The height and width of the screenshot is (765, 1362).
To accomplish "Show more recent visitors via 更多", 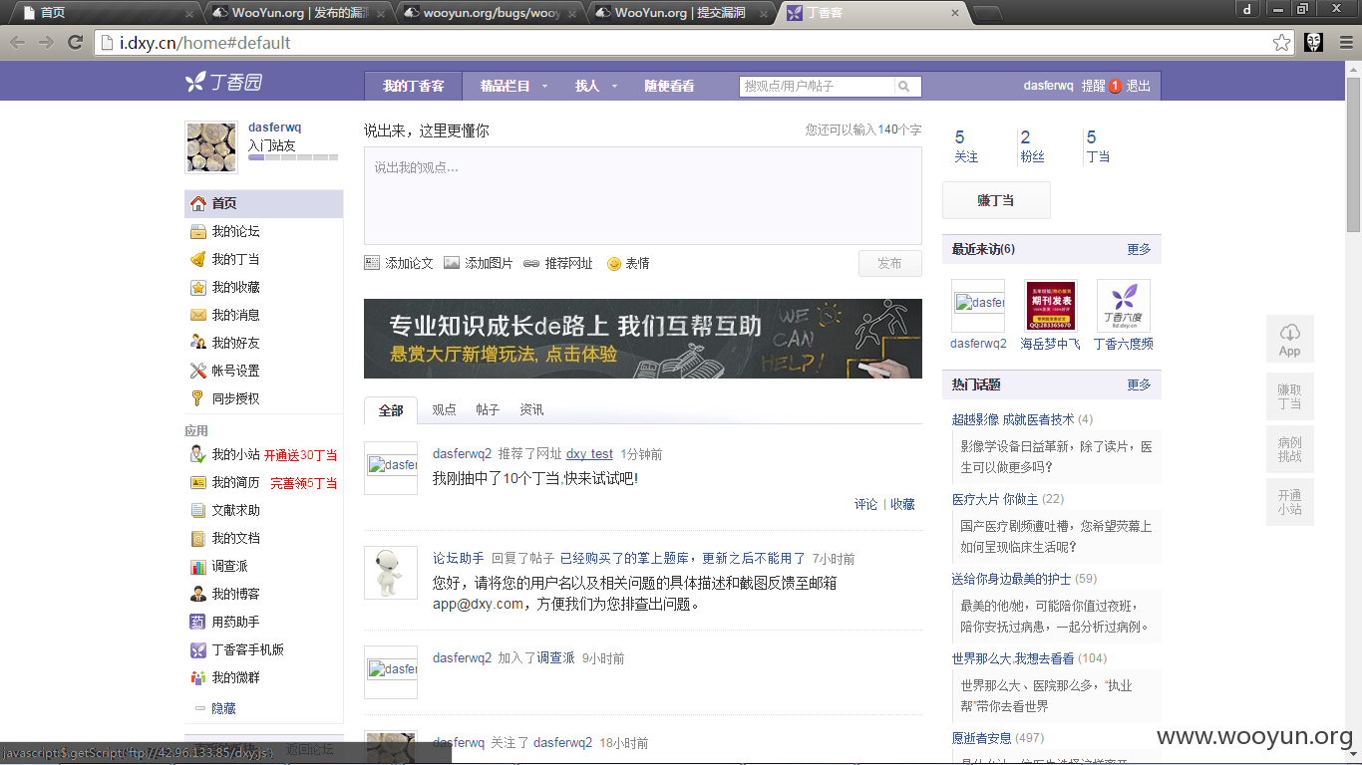I will point(1139,249).
